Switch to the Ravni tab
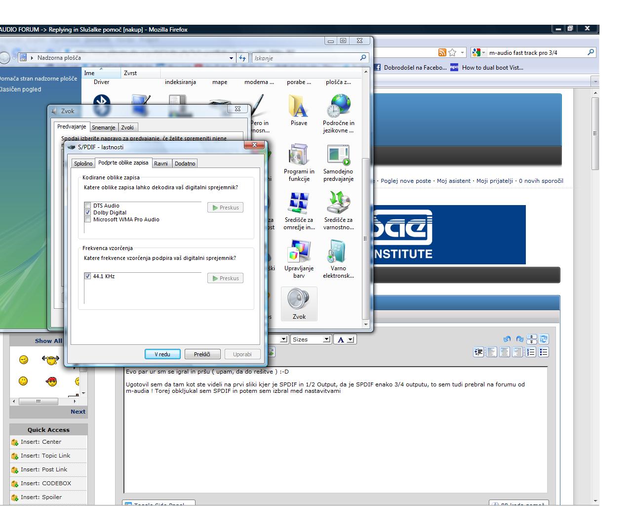Screen dimensions: 632x506 click(x=160, y=164)
